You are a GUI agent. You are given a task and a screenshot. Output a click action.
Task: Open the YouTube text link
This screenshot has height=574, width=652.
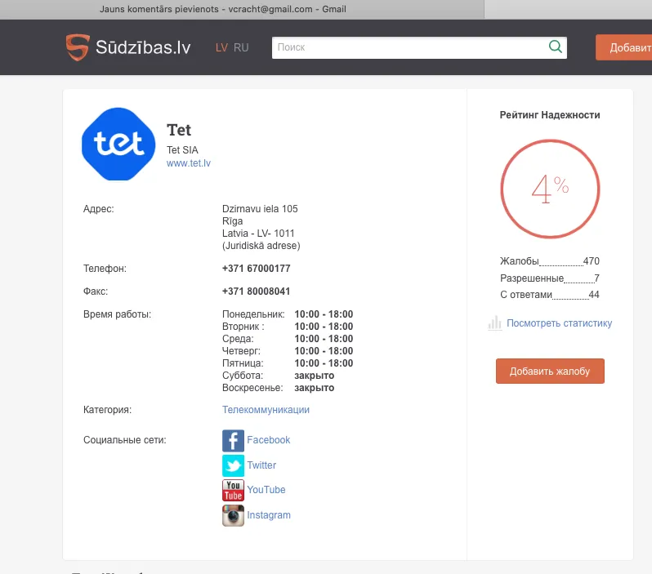coord(266,490)
